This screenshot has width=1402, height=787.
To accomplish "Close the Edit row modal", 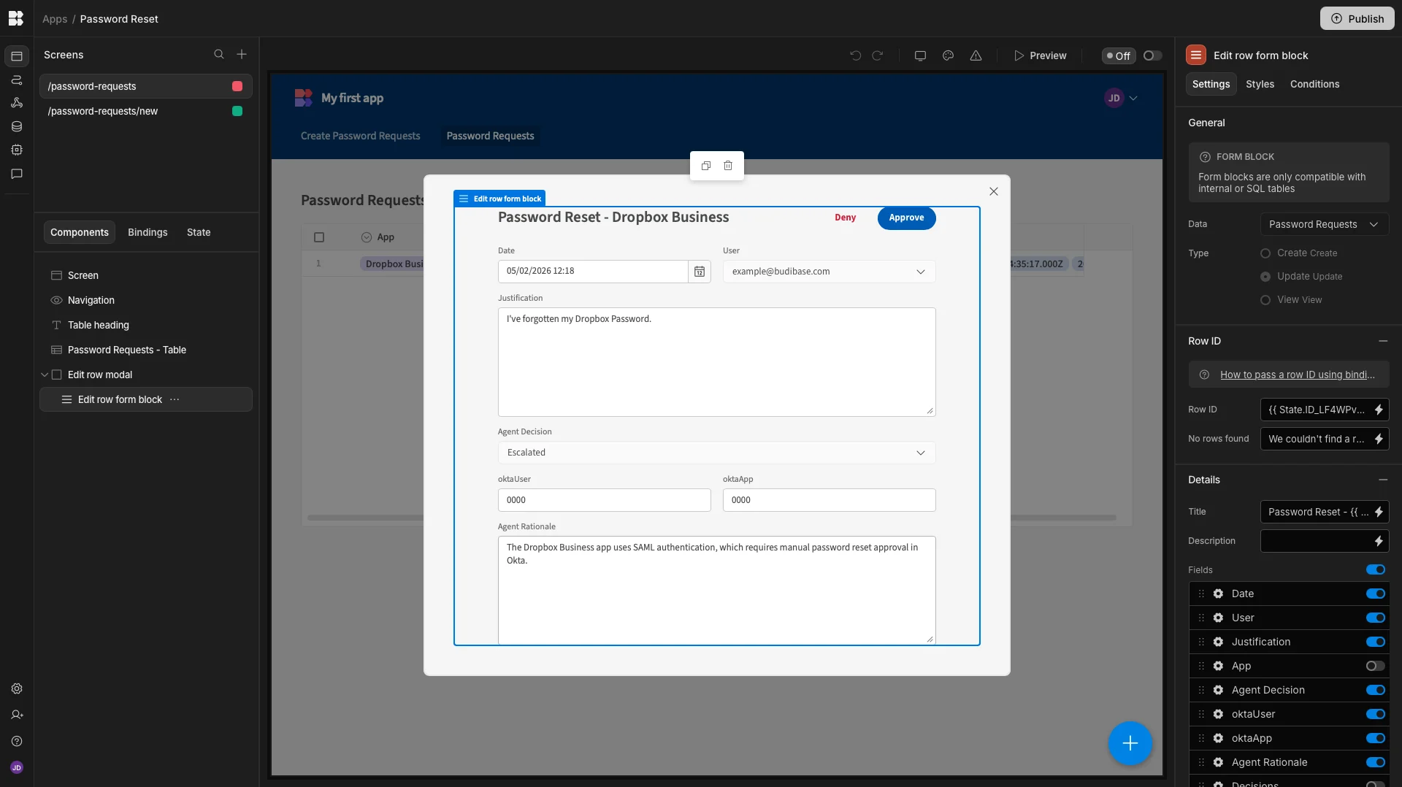I will point(994,191).
